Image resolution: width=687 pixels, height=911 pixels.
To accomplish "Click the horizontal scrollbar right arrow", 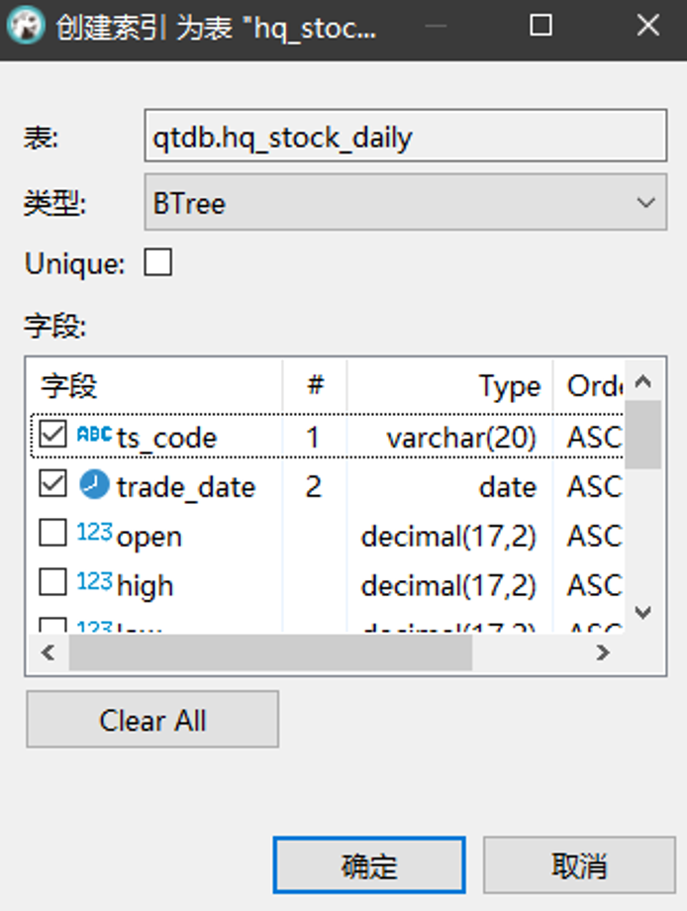I will pyautogui.click(x=603, y=653).
